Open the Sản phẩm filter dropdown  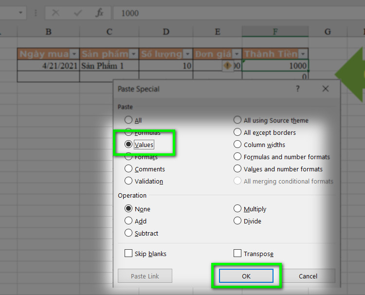click(134, 54)
